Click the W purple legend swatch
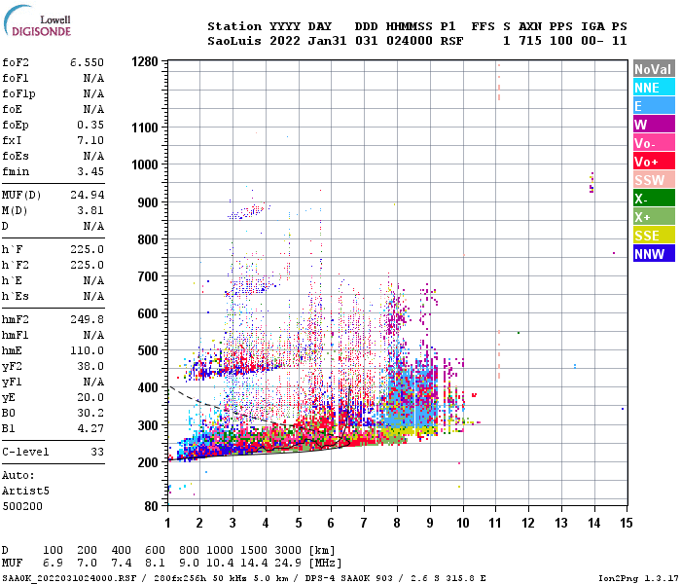Image resolution: width=681 pixels, height=584 pixels. pos(654,125)
